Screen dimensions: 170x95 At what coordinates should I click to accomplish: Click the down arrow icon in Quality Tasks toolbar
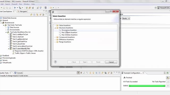pyautogui.click(x=90, y=73)
